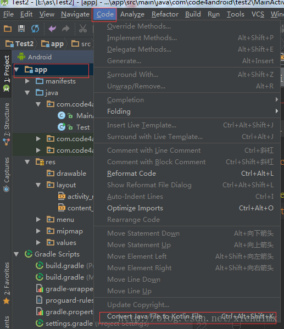Click the Redo arrow icon
Screen dimensions: 284x329
pos(66,29)
